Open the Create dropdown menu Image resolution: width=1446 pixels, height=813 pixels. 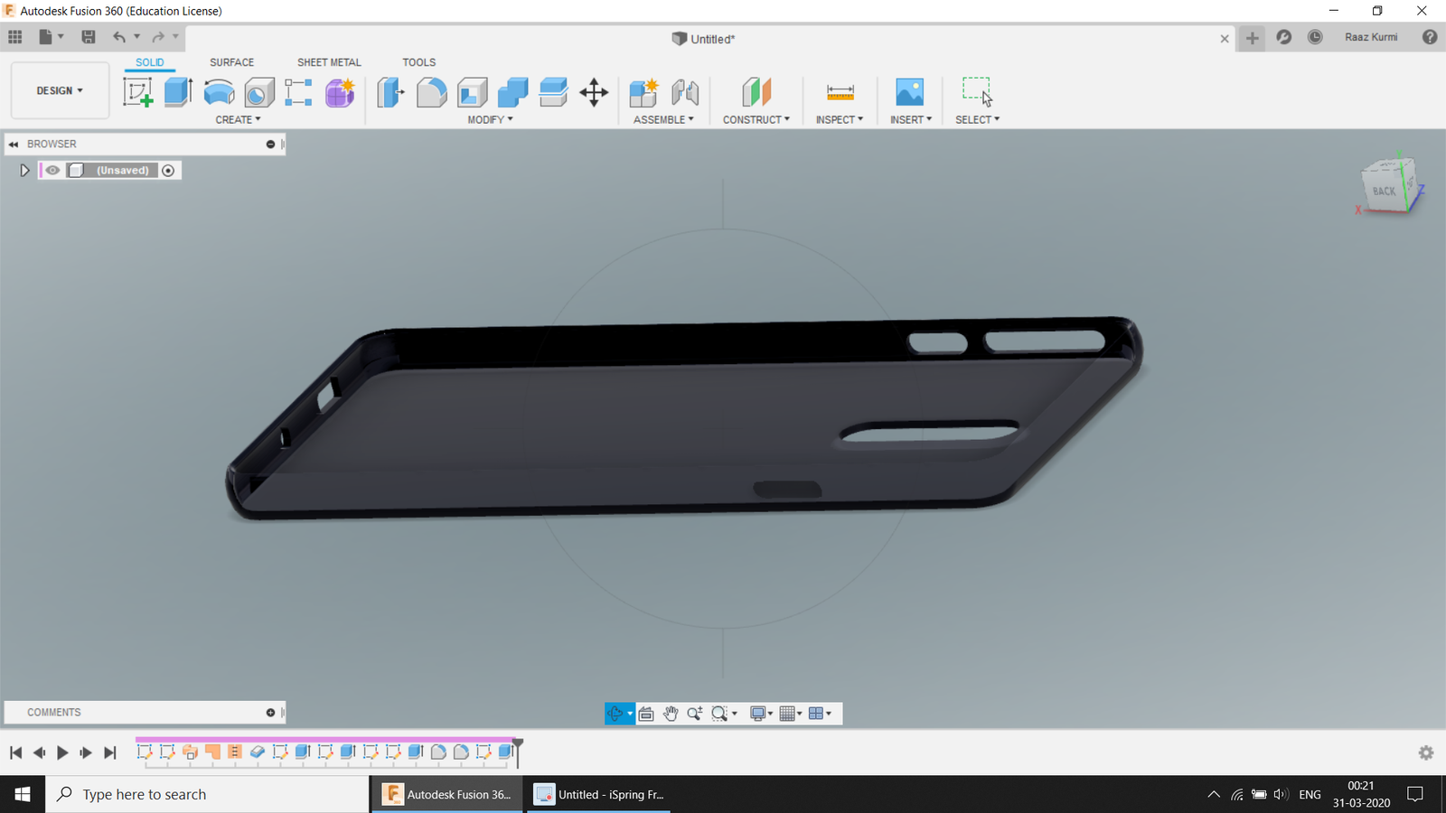(238, 119)
